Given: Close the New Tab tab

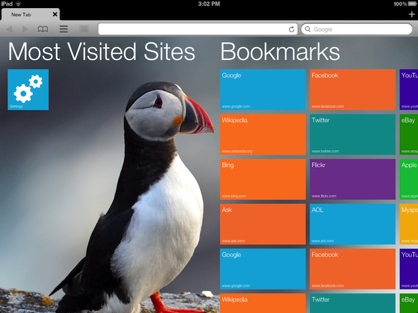Looking at the screenshot, I should click(55, 14).
